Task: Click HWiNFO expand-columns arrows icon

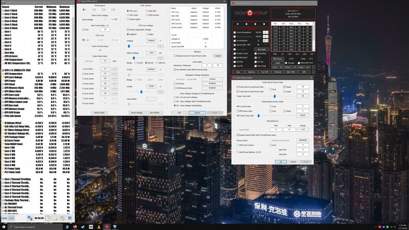Action: pos(5,218)
